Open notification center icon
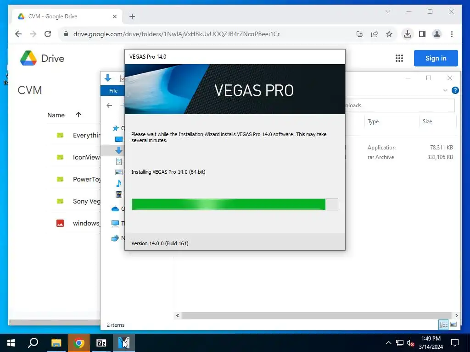The height and width of the screenshot is (352, 470). point(455,343)
